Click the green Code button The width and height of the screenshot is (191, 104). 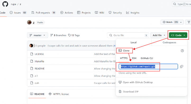(178, 35)
